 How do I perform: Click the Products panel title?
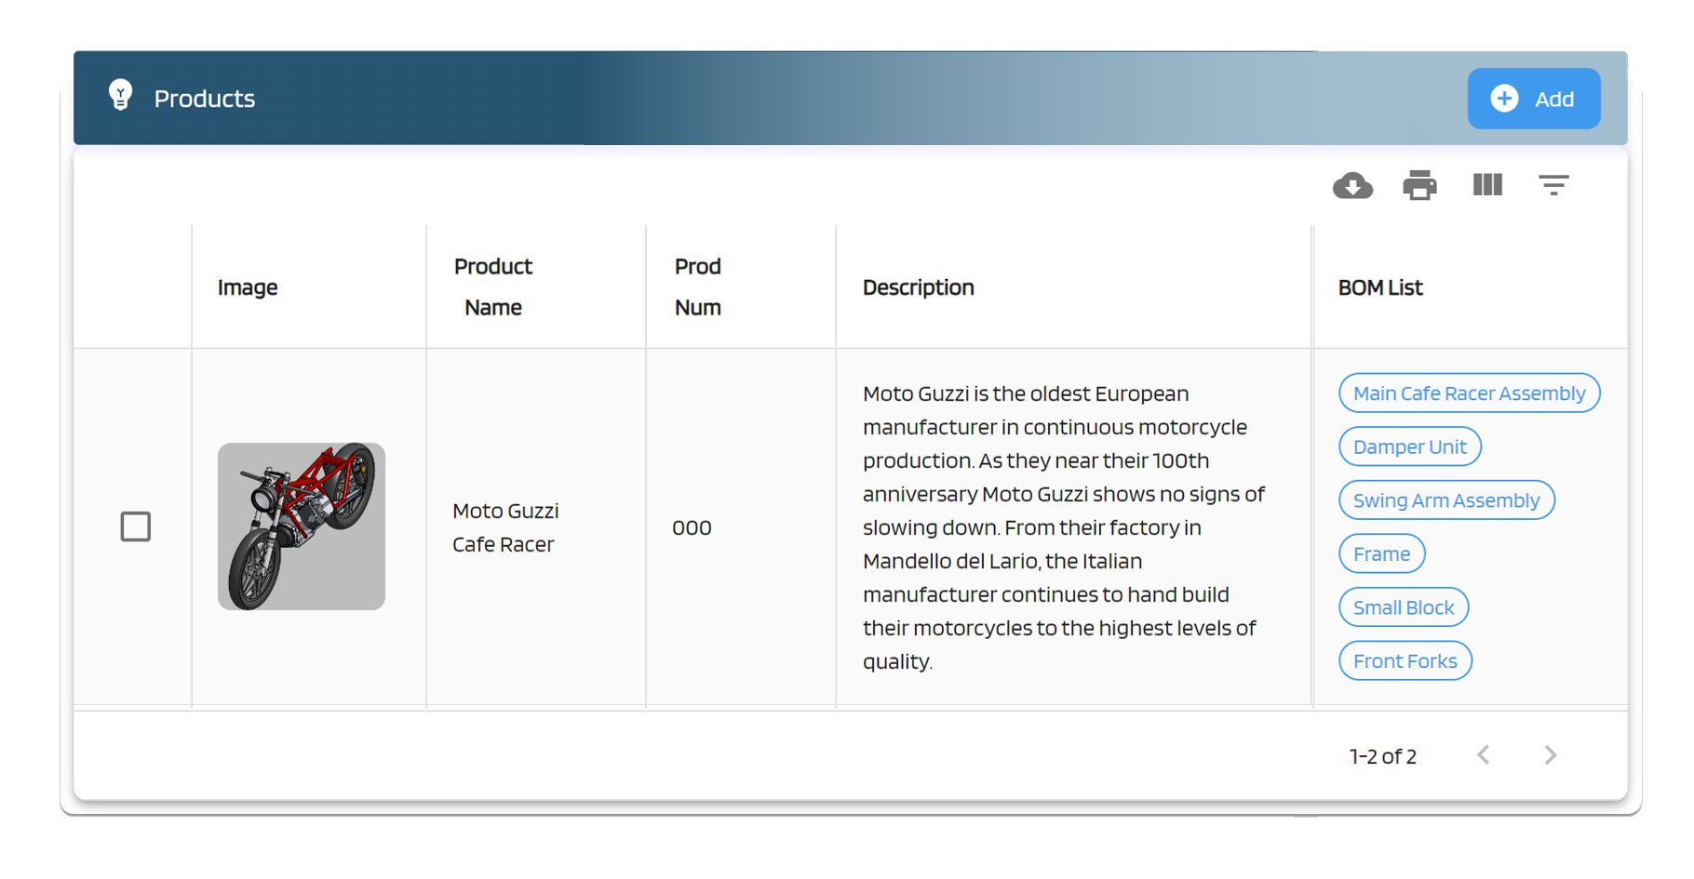(204, 99)
